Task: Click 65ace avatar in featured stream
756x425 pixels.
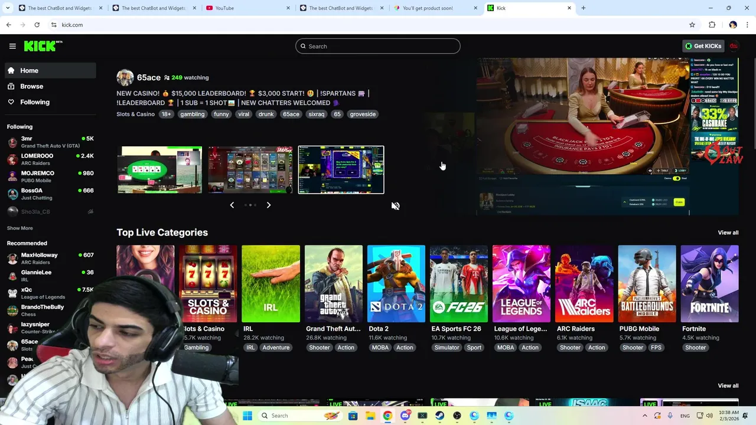Action: tap(125, 77)
